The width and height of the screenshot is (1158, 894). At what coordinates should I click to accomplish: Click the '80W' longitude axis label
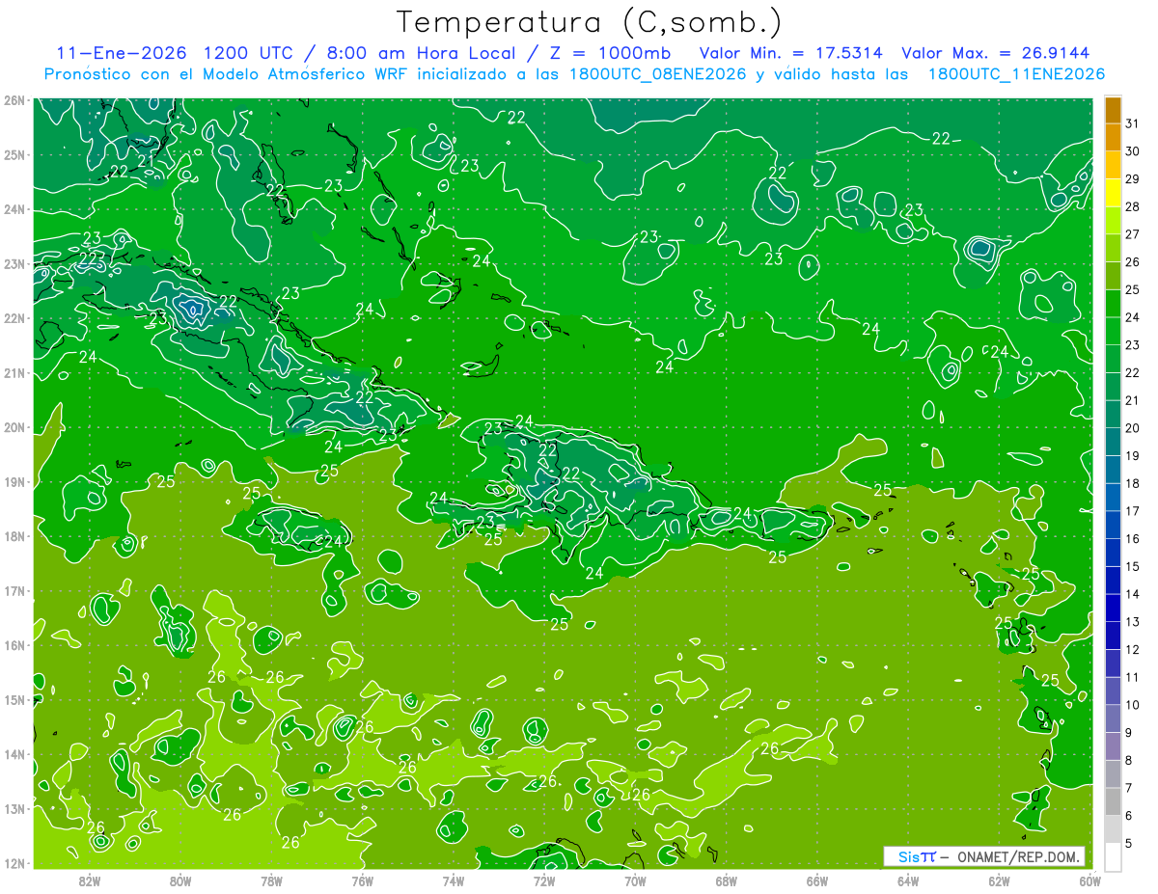[180, 880]
